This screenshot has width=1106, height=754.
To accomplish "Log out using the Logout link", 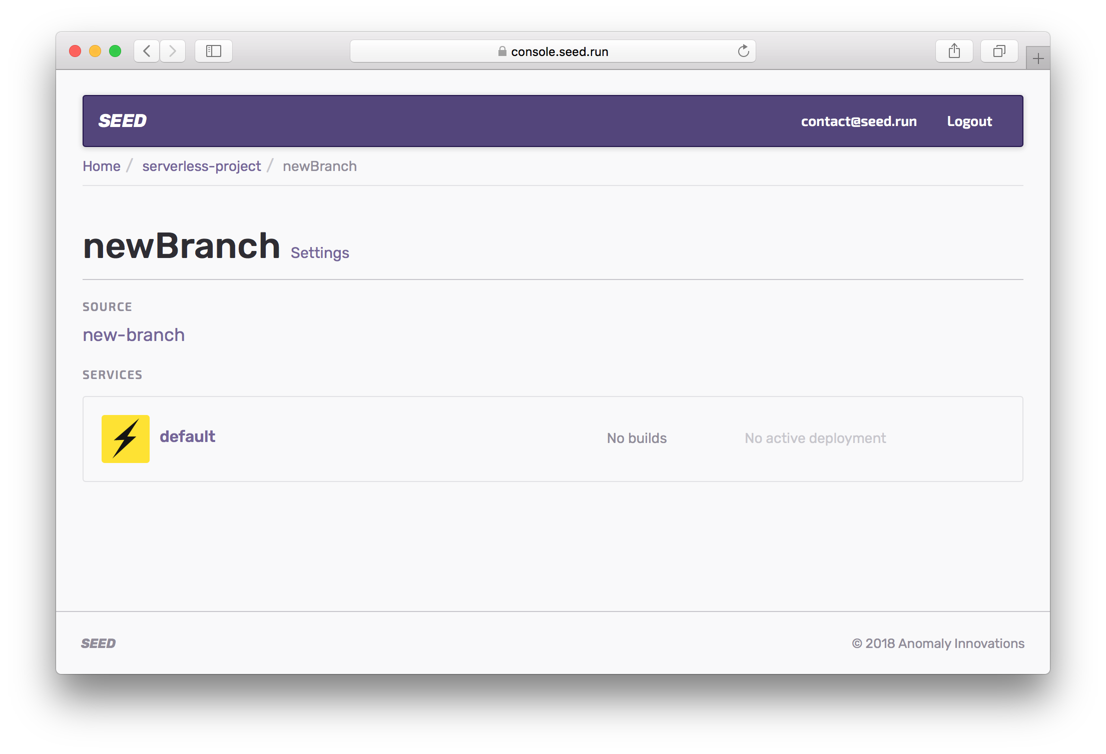I will 969,121.
